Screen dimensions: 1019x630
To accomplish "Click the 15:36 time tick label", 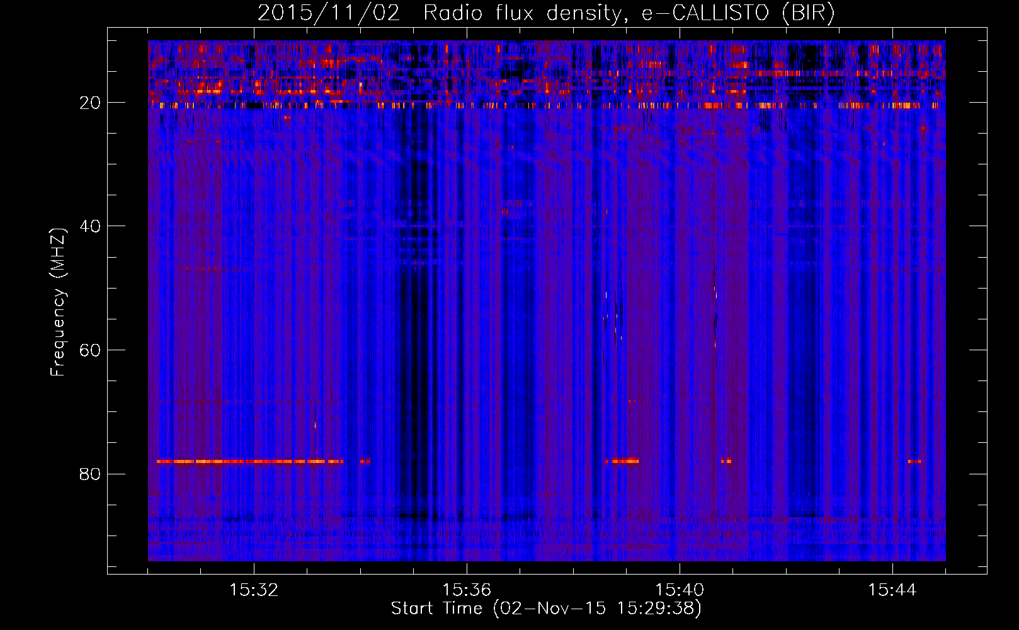I will (467, 590).
